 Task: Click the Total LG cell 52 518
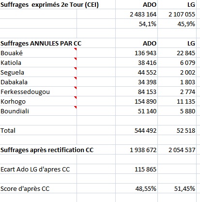[x=177, y=130]
